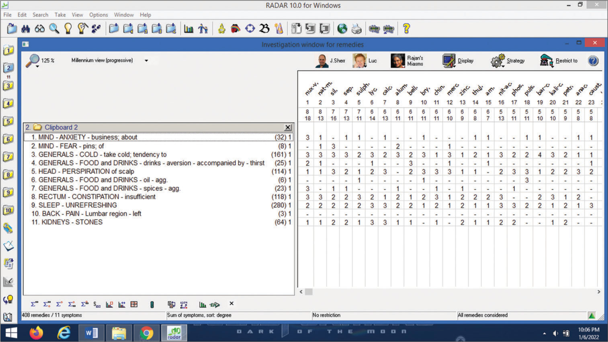This screenshot has width=608, height=342.
Task: Click the bar chart analysis toolbar icon
Action: click(x=188, y=29)
